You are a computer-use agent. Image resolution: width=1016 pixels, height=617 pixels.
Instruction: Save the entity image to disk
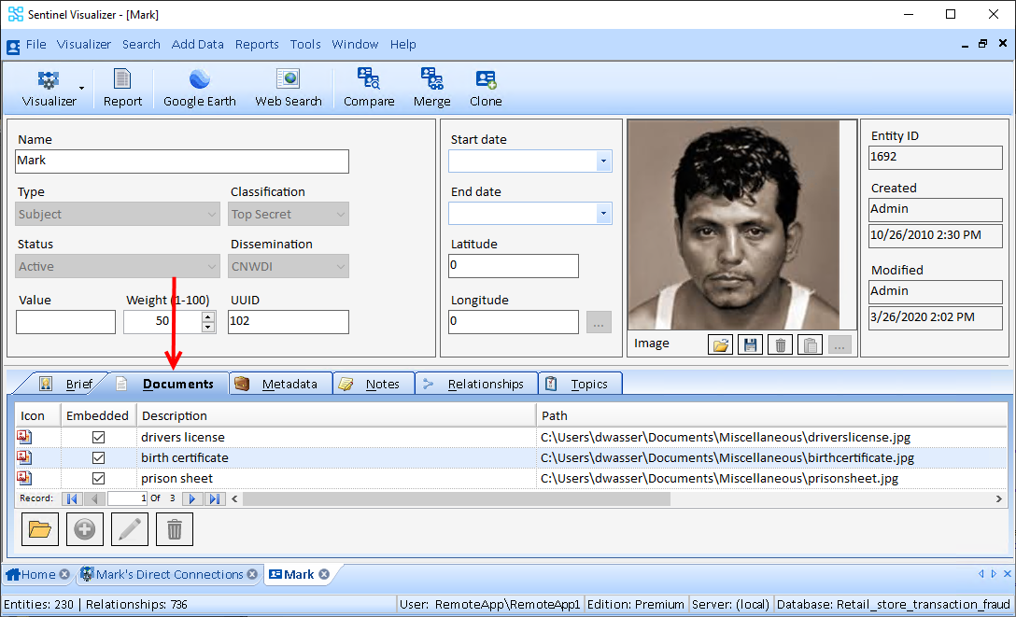[x=750, y=344]
